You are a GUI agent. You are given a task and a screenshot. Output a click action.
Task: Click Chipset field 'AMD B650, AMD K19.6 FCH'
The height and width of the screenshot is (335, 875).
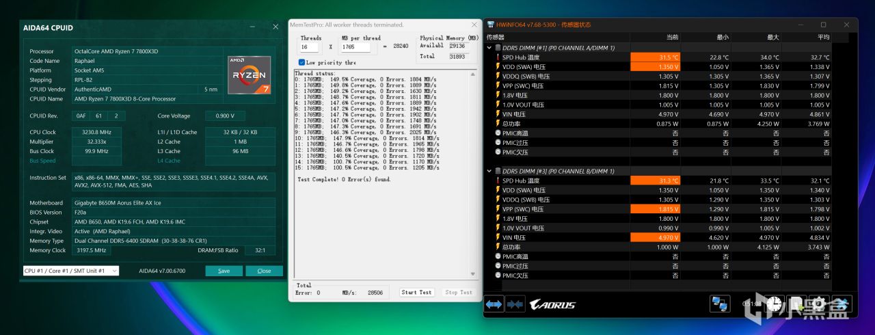click(174, 222)
